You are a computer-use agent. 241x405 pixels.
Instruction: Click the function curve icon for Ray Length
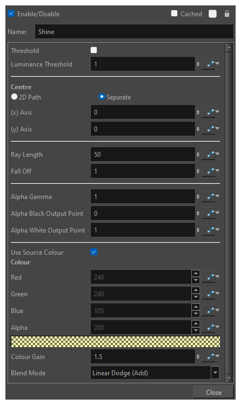[211, 154]
